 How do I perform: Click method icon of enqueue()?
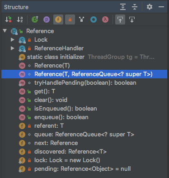click(x=22, y=117)
